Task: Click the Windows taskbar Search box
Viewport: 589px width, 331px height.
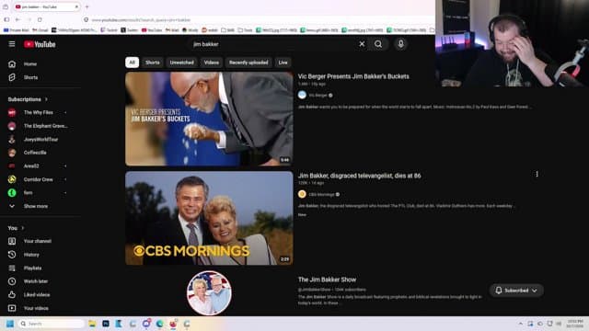Action: click(52, 324)
